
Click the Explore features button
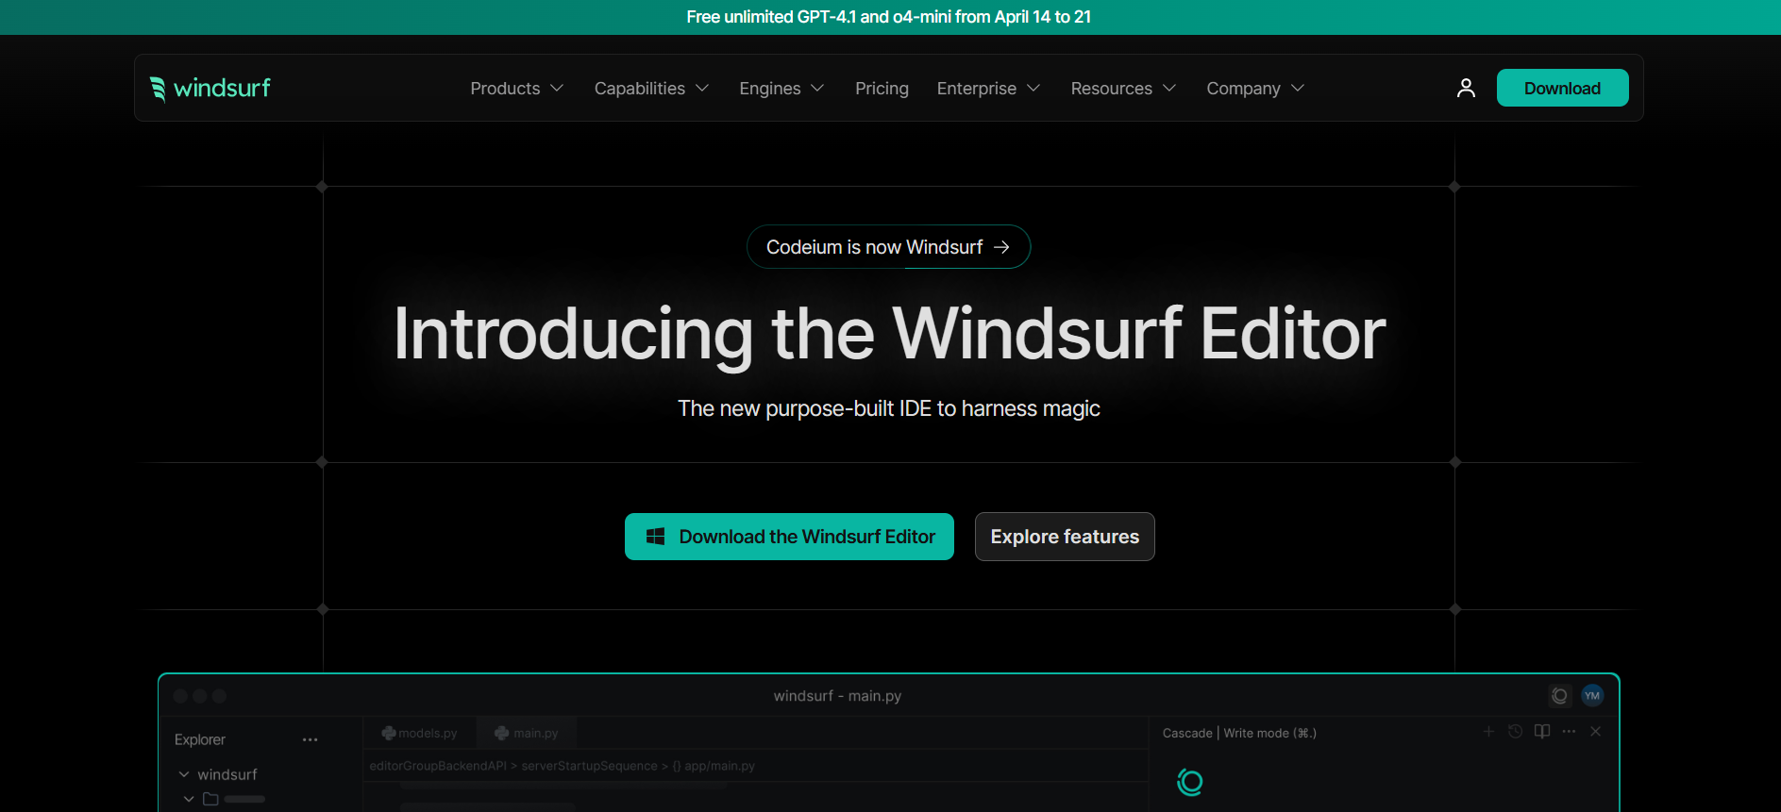1065,537
